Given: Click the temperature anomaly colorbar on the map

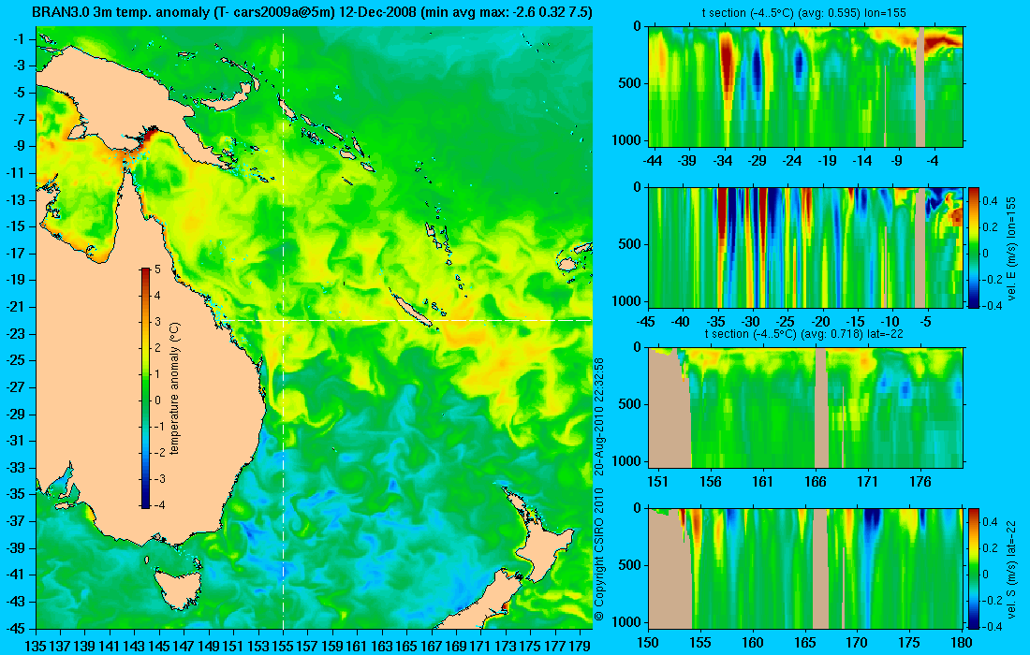Looking at the screenshot, I should click(145, 388).
